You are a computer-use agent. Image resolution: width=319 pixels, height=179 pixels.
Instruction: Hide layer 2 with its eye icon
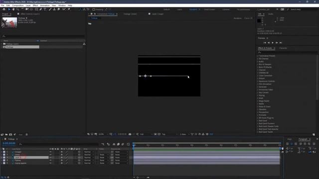[x=50, y=155]
